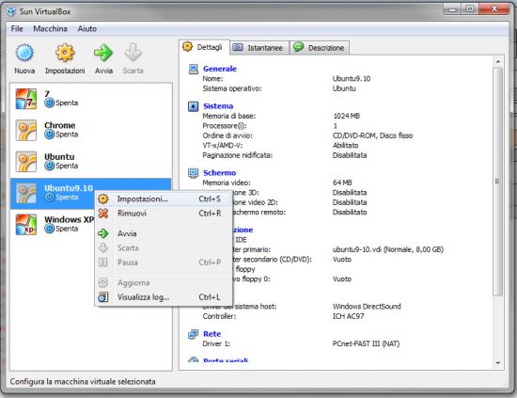Image resolution: width=517 pixels, height=398 pixels.
Task: Click the CD/DVD-ROM, Disco fisso boot order value
Action: [x=372, y=135]
